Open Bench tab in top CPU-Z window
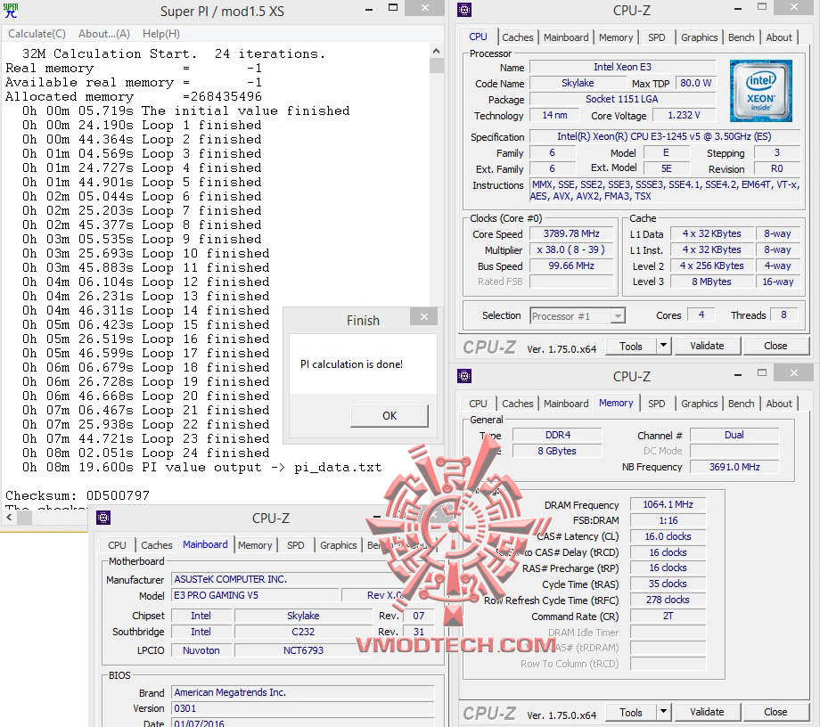 coord(741,37)
